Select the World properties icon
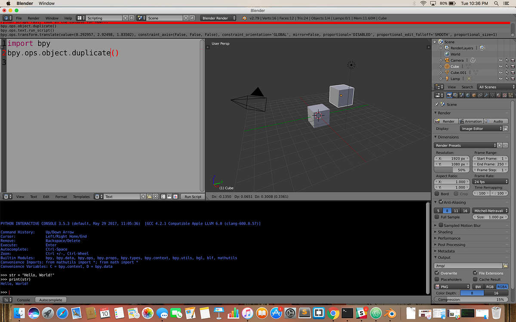 coord(468,95)
